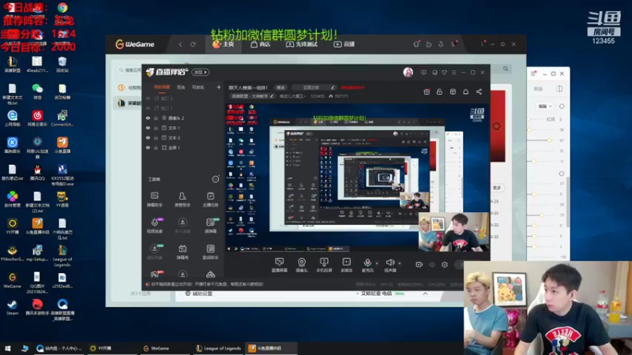632x355 pixels.
Task: Switch to third scene tab
Action: click(x=198, y=87)
